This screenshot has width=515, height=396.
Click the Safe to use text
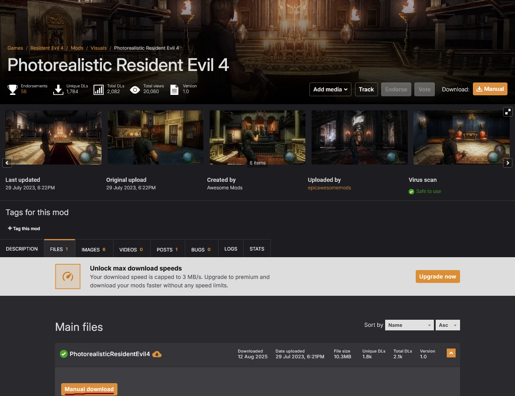coord(428,191)
